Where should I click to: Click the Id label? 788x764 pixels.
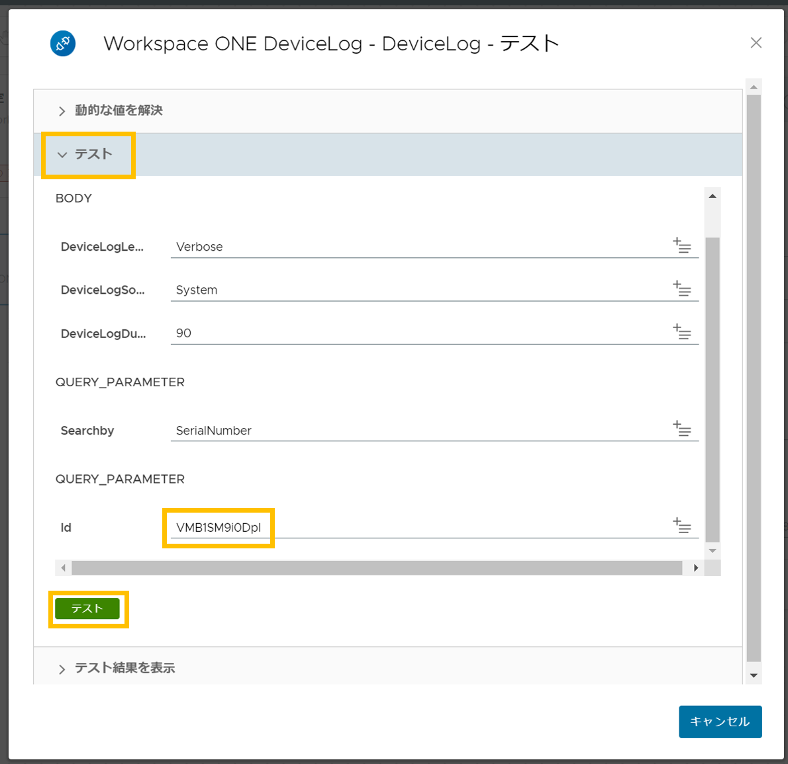[x=66, y=527]
